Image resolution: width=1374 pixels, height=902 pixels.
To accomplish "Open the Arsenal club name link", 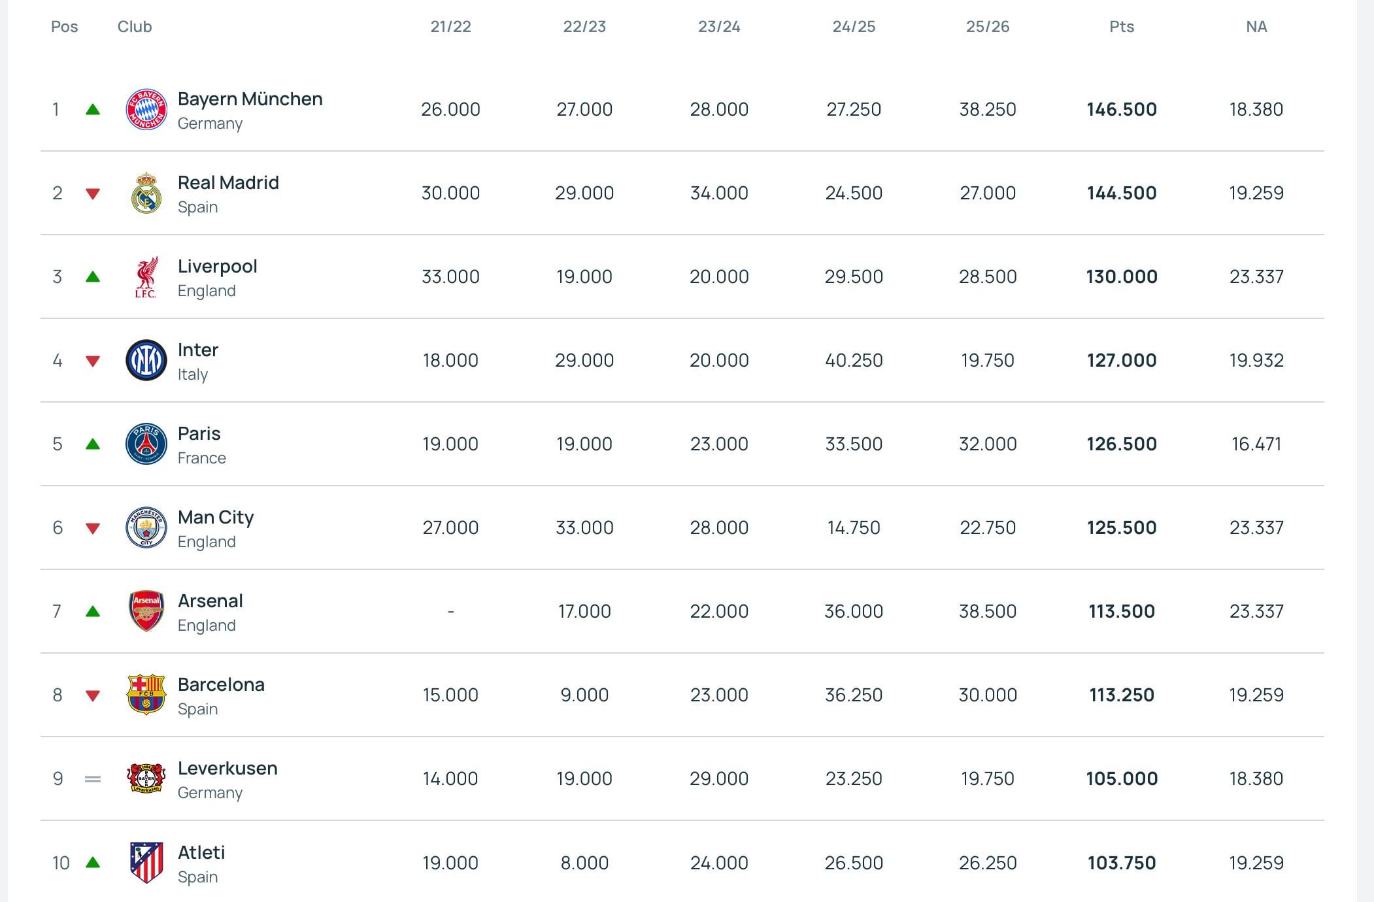I will pos(210,601).
